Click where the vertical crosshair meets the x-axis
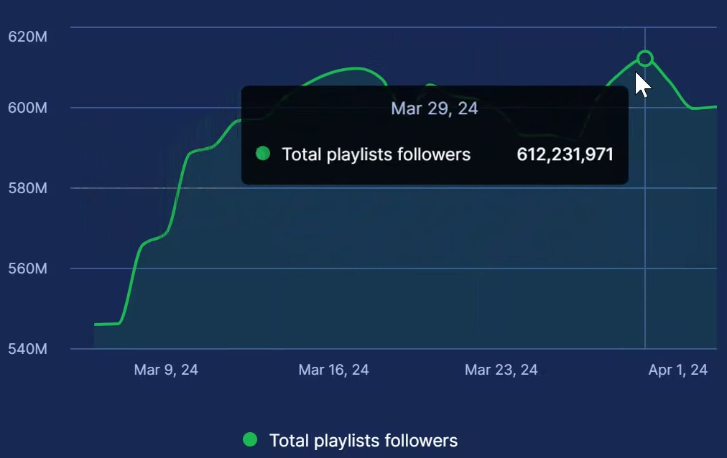This screenshot has width=727, height=458. pyautogui.click(x=645, y=349)
